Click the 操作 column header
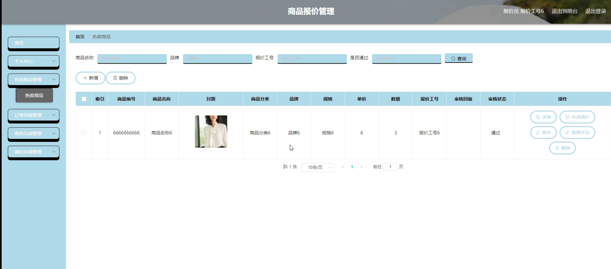 pyautogui.click(x=562, y=99)
